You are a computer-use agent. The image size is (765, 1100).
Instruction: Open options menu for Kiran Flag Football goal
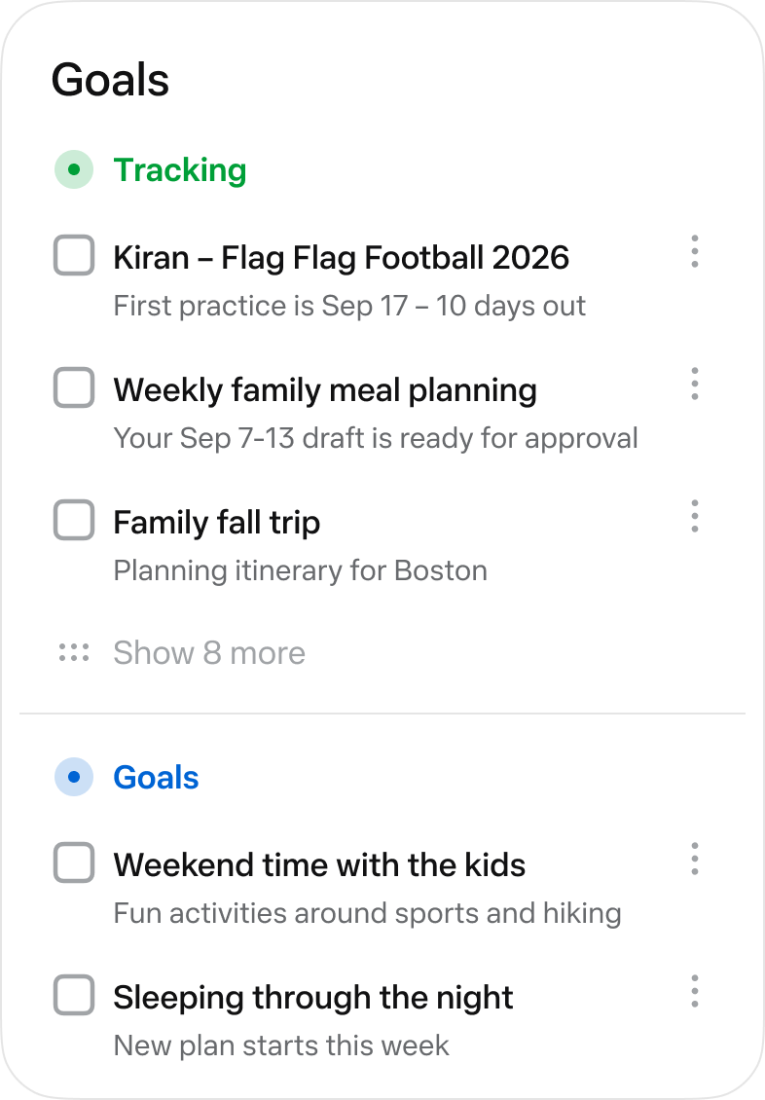coord(694,251)
